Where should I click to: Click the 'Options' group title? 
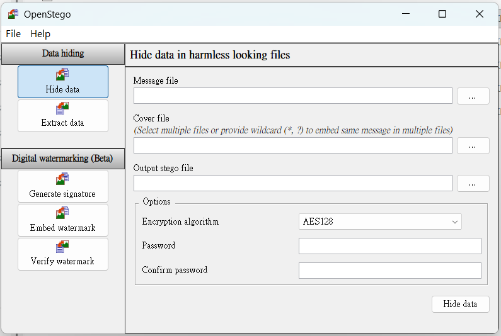point(156,202)
